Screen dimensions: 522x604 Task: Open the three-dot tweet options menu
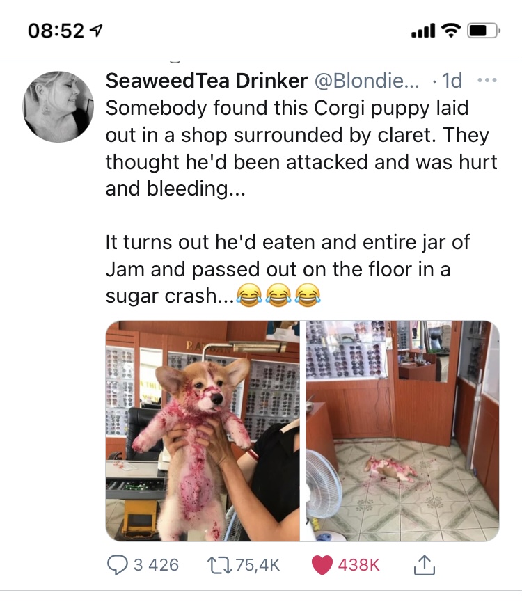click(487, 81)
